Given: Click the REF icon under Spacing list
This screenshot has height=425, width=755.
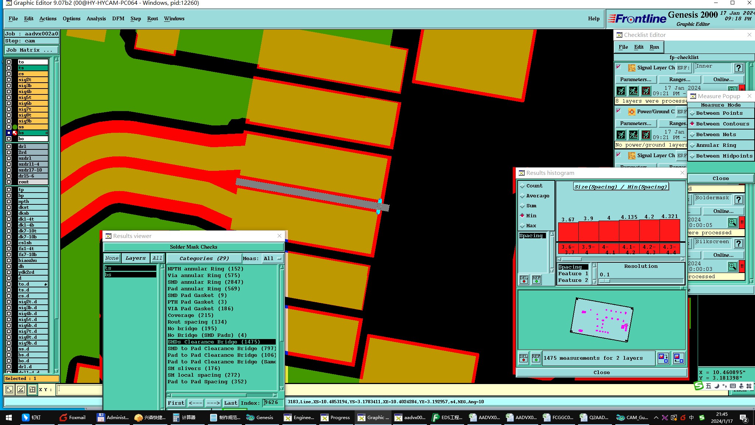Looking at the screenshot, I should pos(536,279).
